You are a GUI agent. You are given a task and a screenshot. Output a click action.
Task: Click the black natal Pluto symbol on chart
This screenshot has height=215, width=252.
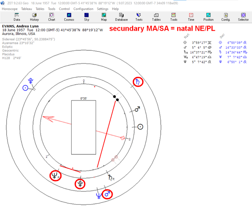point(80,184)
